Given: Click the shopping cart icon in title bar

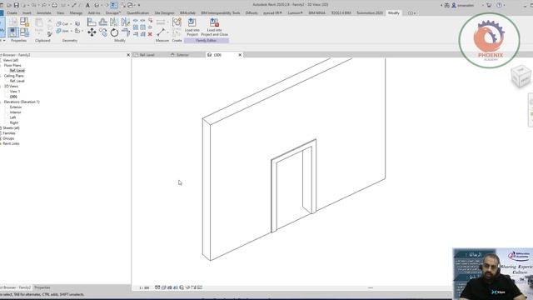Looking at the screenshot, I should (x=489, y=6).
